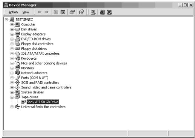This screenshot has height=138, width=195.
Task: Click the Back arrow toolbar button
Action: [x=40, y=12]
